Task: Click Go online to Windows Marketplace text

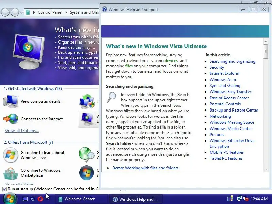Action: 40,173
